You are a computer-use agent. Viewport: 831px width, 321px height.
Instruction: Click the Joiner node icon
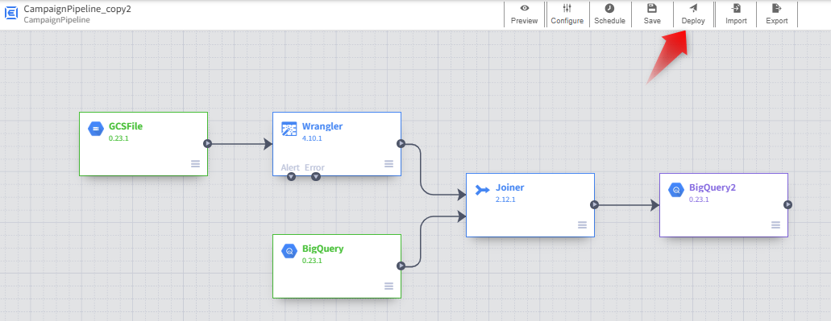[482, 191]
